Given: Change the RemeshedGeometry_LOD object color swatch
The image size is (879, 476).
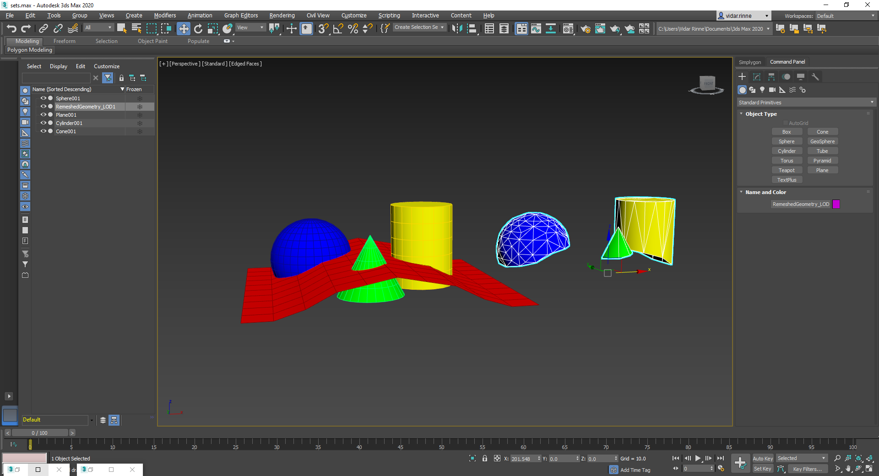Looking at the screenshot, I should (836, 205).
